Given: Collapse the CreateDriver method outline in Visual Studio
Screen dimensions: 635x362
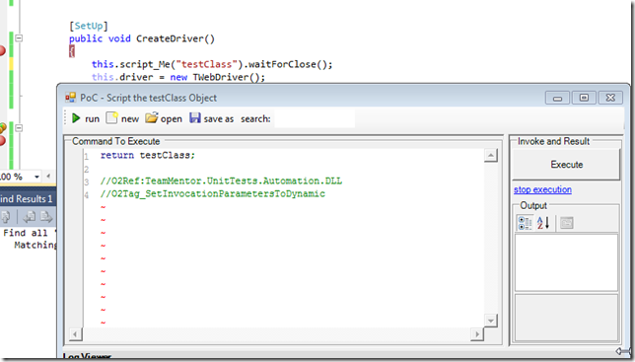Looking at the screenshot, I should [19, 38].
